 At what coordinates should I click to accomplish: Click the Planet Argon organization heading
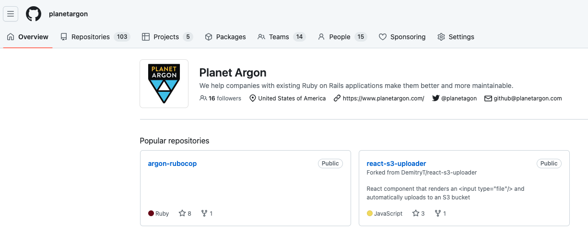coord(233,73)
